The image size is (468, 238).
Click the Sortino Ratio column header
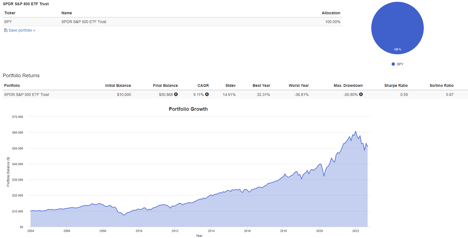click(441, 85)
